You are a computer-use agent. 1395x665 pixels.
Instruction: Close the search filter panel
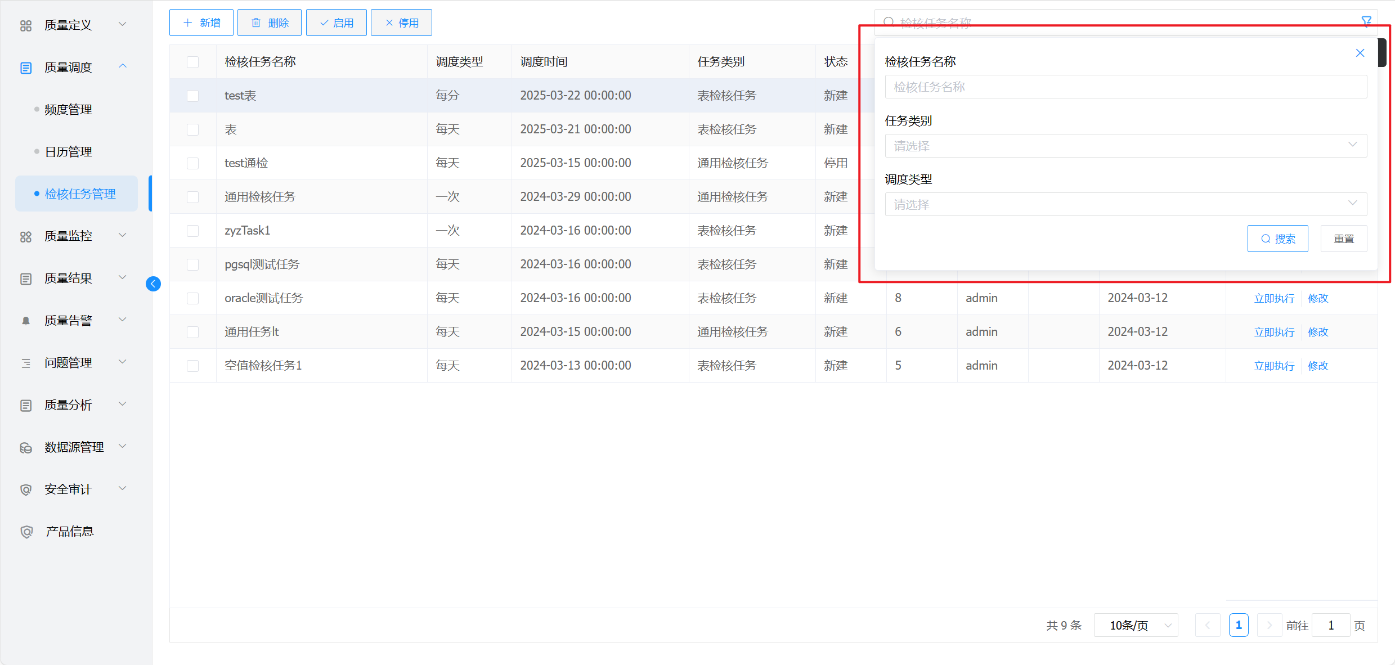pyautogui.click(x=1360, y=53)
